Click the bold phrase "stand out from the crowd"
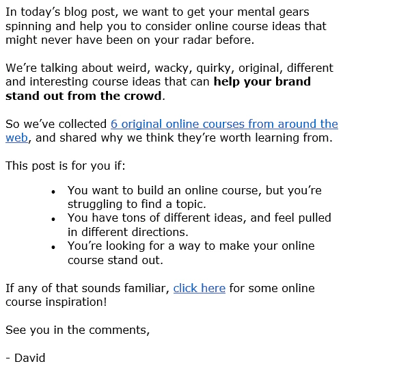The width and height of the screenshot is (397, 366). click(x=83, y=96)
